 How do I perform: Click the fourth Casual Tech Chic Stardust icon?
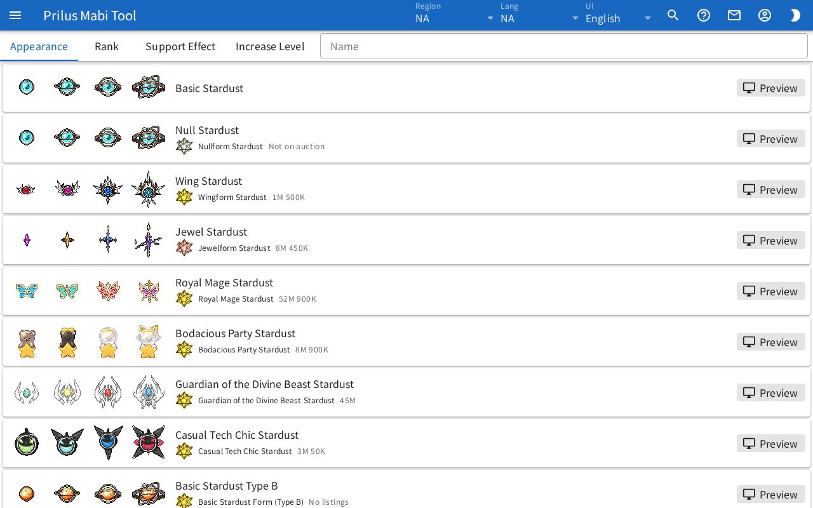(149, 443)
